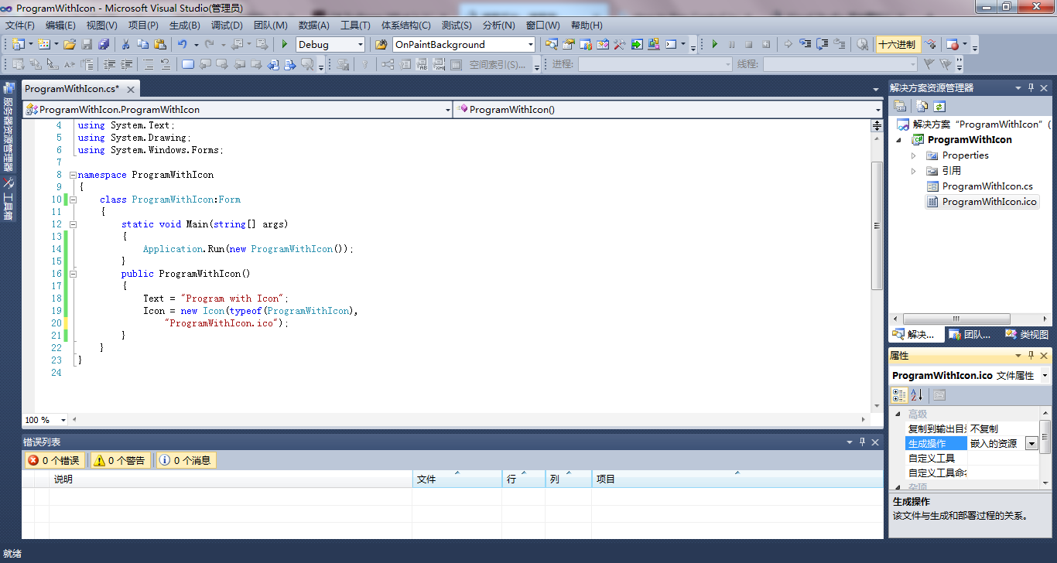Click the Copy icon in the toolbar
This screenshot has height=563, width=1057.
click(142, 44)
